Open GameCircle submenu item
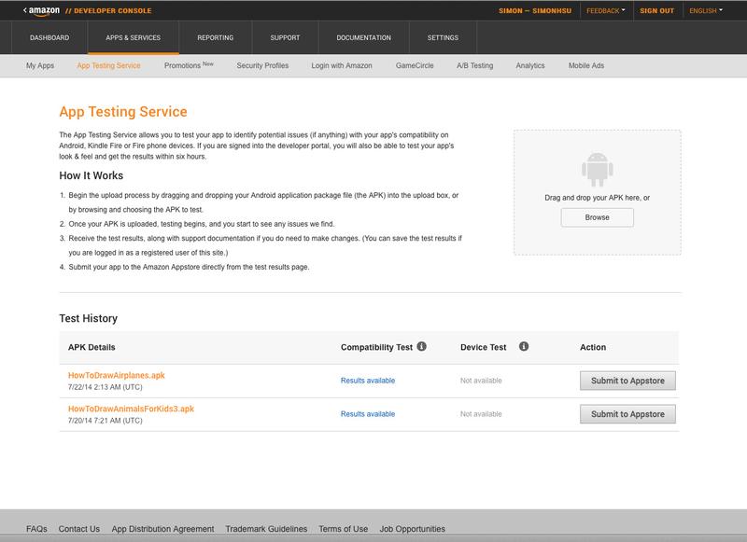 click(x=415, y=65)
